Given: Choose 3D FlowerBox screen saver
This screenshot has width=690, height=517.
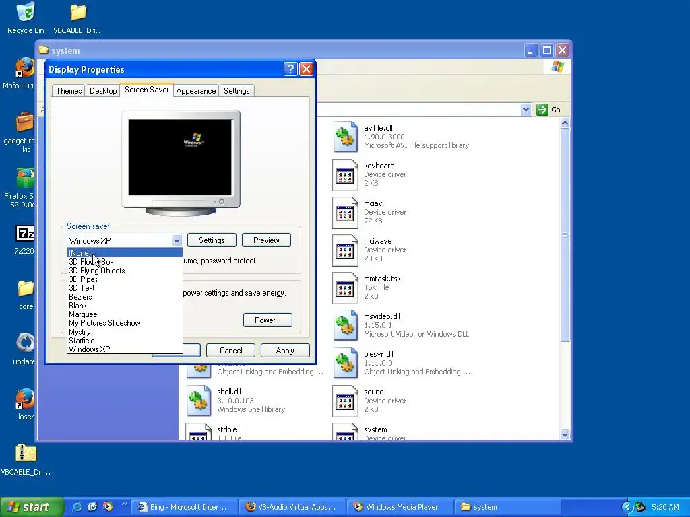Looking at the screenshot, I should (x=125, y=262).
